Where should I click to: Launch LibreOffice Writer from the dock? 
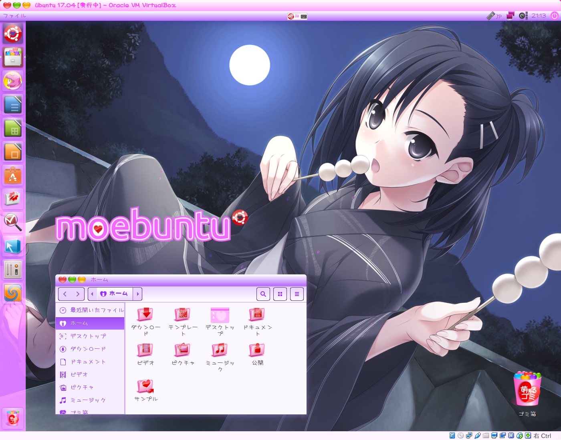[13, 104]
